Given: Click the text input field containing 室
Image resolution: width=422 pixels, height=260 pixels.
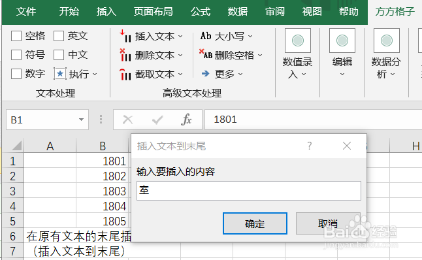Looking at the screenshot, I should (249, 191).
